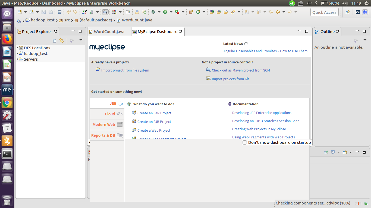Click the Open Perspective icon
Image resolution: width=371 pixels, height=208 pixels.
click(347, 12)
